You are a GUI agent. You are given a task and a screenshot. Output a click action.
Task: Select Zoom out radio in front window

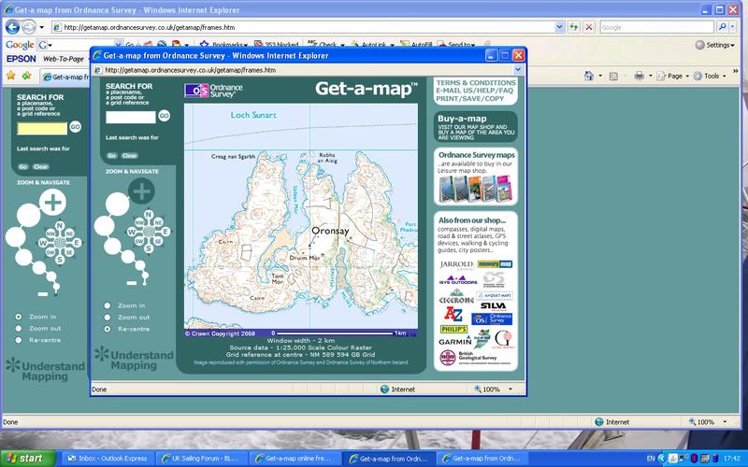point(108,318)
